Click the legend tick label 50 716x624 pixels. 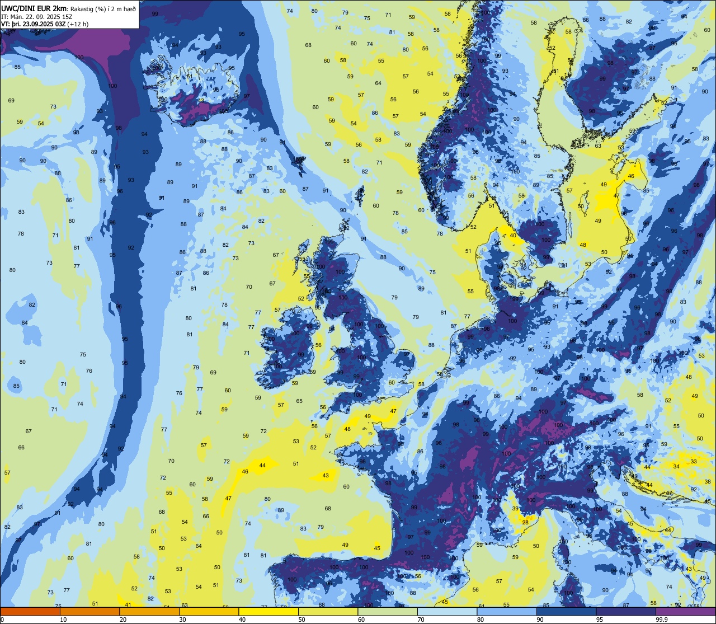(x=302, y=620)
